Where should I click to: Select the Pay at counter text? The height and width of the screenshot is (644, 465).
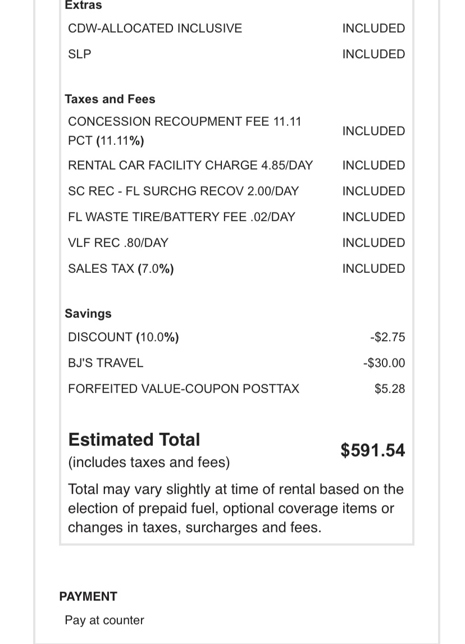point(104,620)
